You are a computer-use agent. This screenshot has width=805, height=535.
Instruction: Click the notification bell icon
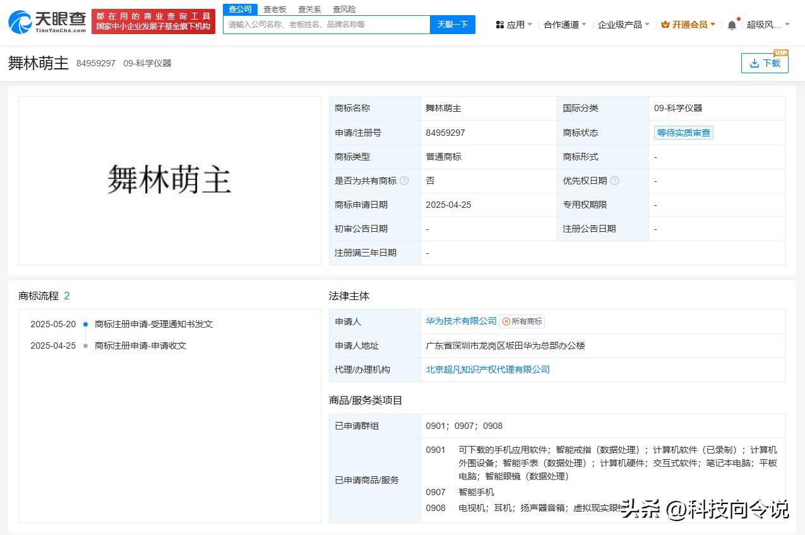coord(732,25)
